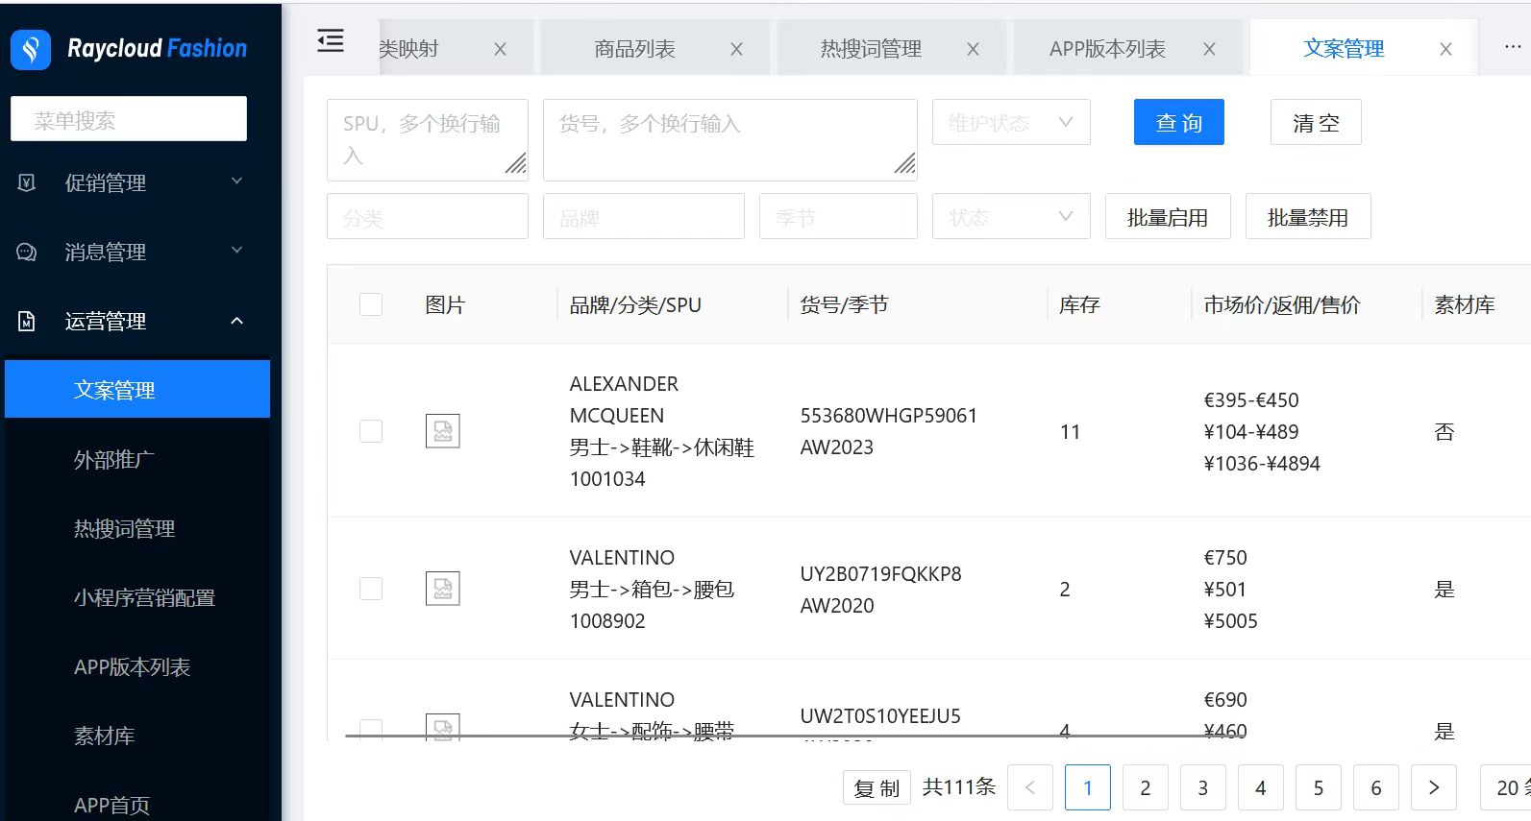Screen dimensions: 1531x821
Task: Close the 热搜词管理 tab
Action: 973,49
